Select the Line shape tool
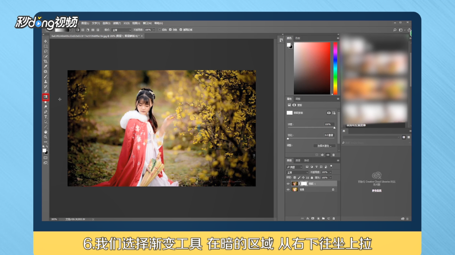 (x=46, y=127)
